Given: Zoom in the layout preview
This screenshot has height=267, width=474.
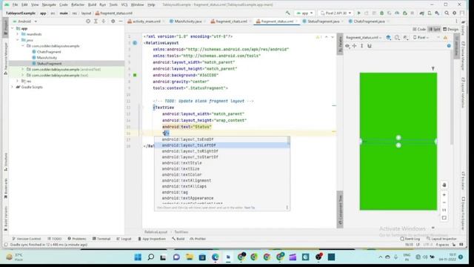Looking at the screenshot, I should click(x=444, y=195).
